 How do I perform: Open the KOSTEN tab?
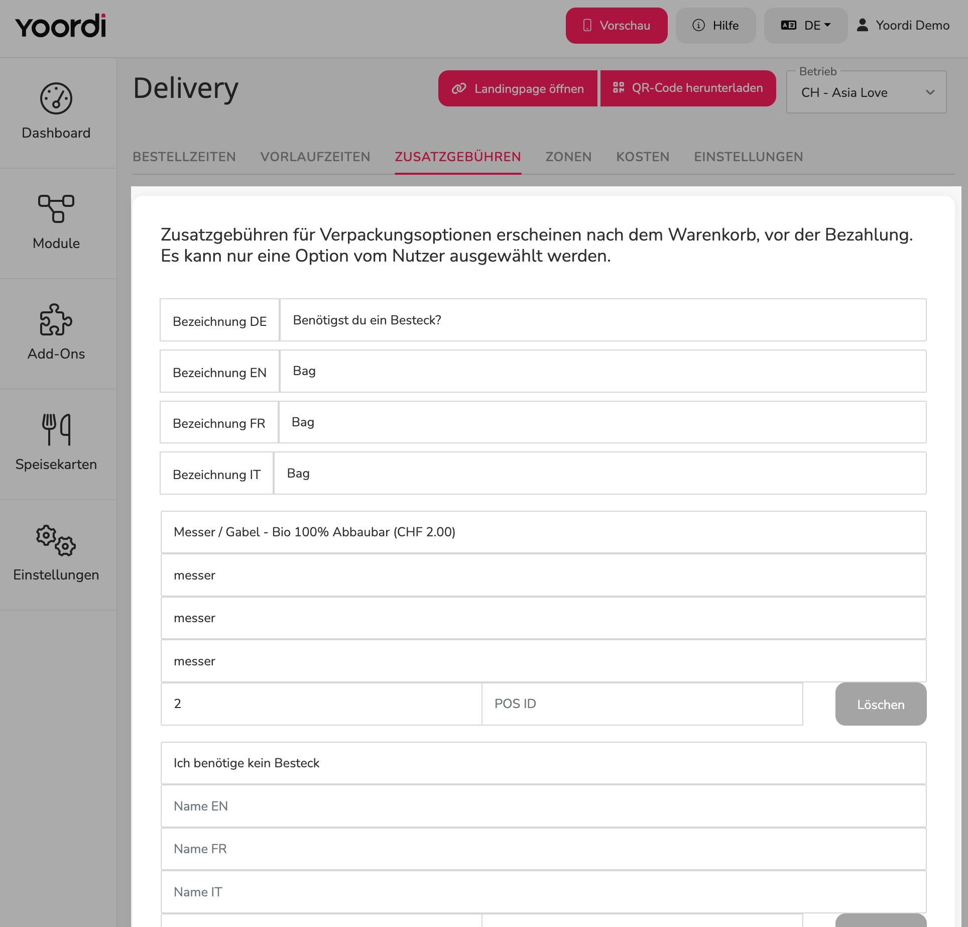tap(643, 157)
